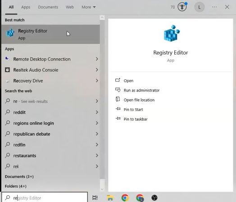Open the Microsoft Rewards trophy icon
This screenshot has height=202, width=236.
[182, 7]
